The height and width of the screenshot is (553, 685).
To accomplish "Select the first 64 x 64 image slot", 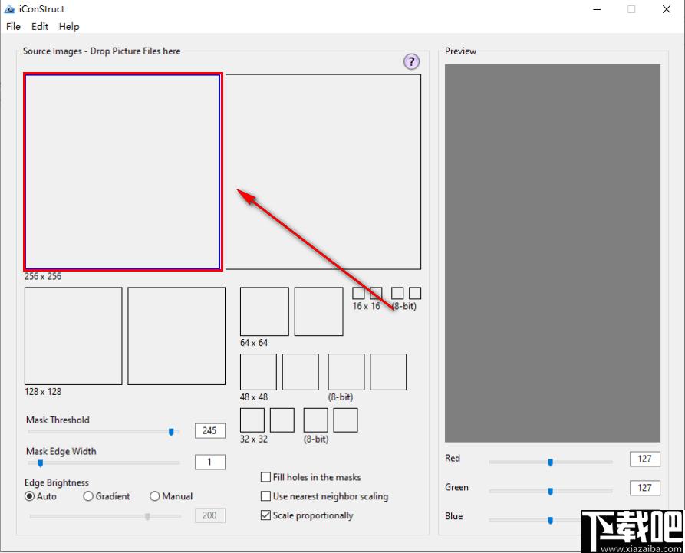I will [x=265, y=311].
